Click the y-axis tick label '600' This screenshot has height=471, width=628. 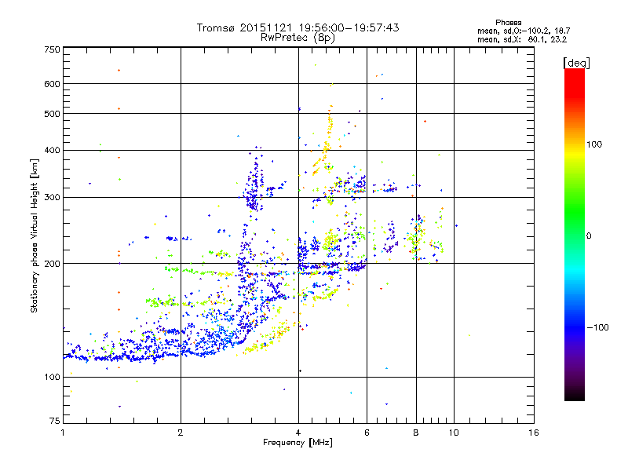pyautogui.click(x=53, y=84)
